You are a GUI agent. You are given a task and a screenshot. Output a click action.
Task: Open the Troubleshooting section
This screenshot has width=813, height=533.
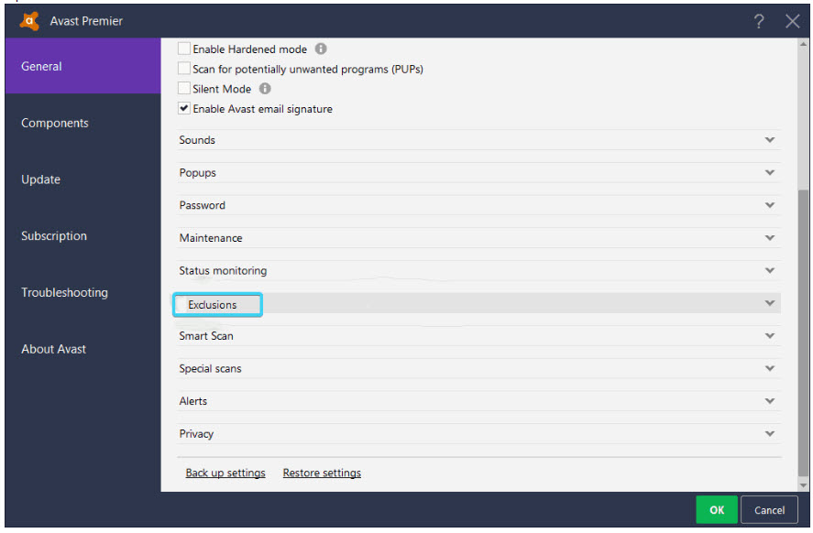coord(64,292)
